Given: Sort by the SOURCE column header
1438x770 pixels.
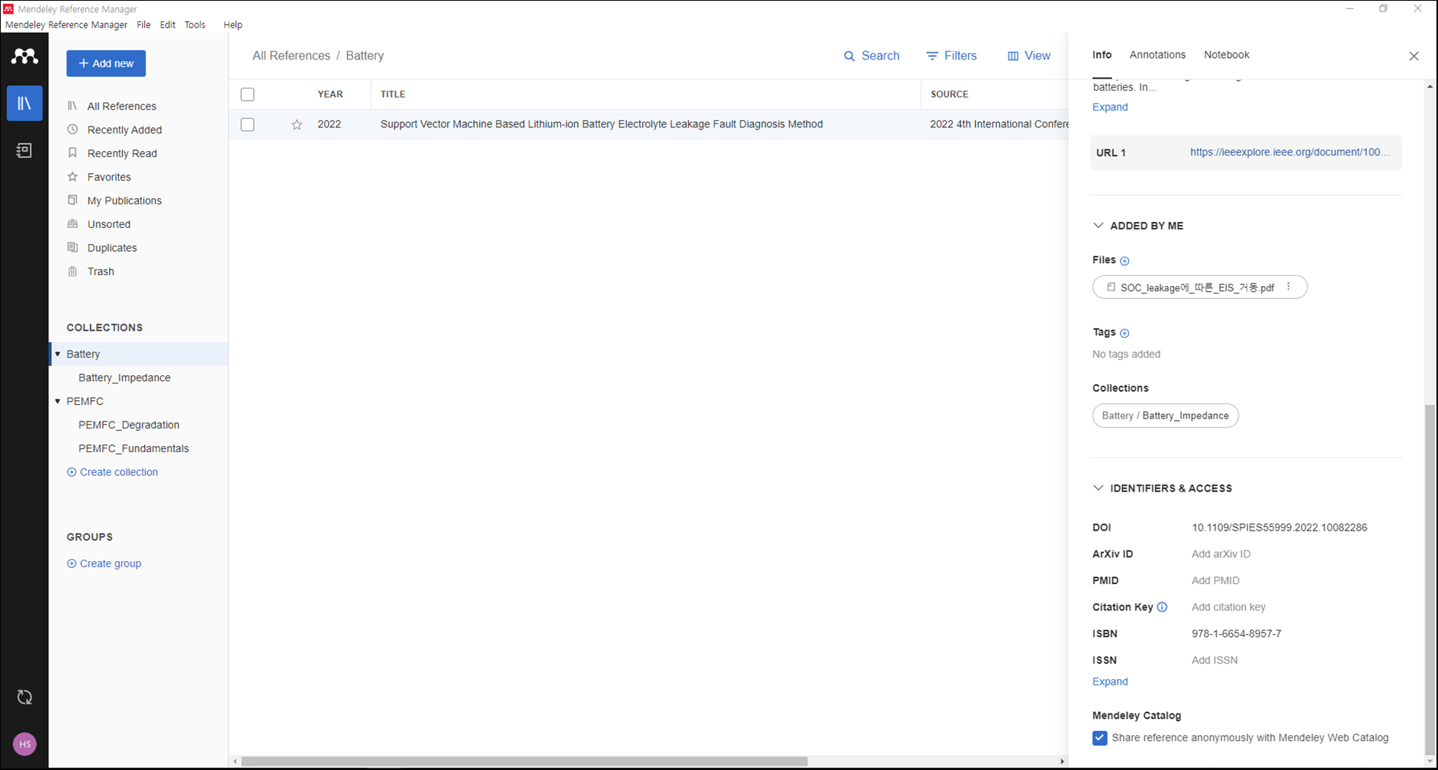Looking at the screenshot, I should coord(949,95).
